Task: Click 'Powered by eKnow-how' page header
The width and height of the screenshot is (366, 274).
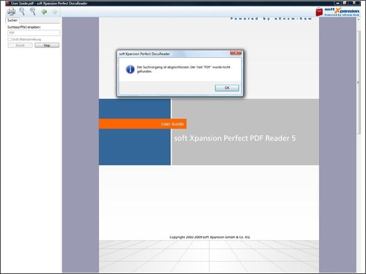Action: [271, 19]
